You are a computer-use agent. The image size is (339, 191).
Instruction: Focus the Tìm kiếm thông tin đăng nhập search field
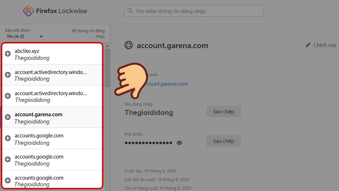(x=194, y=11)
